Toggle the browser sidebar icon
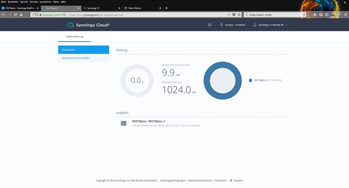The image size is (349, 188). [x=327, y=15]
